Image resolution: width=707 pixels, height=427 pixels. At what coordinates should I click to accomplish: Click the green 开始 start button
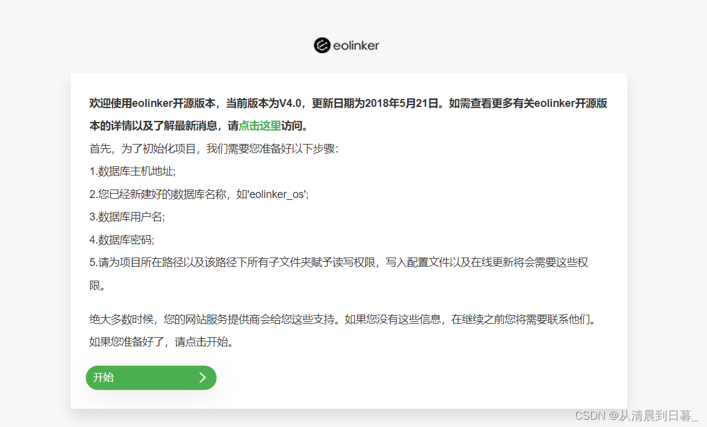(151, 378)
